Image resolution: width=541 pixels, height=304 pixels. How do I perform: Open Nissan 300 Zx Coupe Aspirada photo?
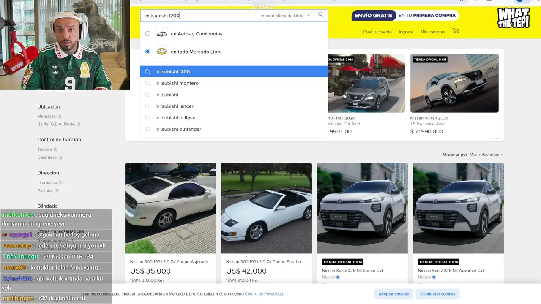170,208
